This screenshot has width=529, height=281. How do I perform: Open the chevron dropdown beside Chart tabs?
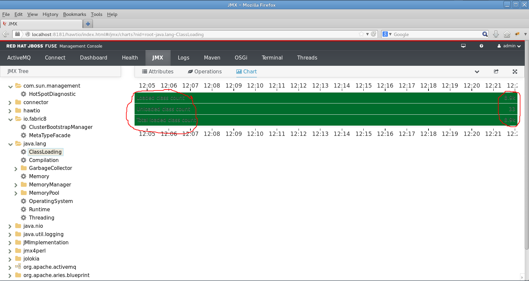click(477, 72)
